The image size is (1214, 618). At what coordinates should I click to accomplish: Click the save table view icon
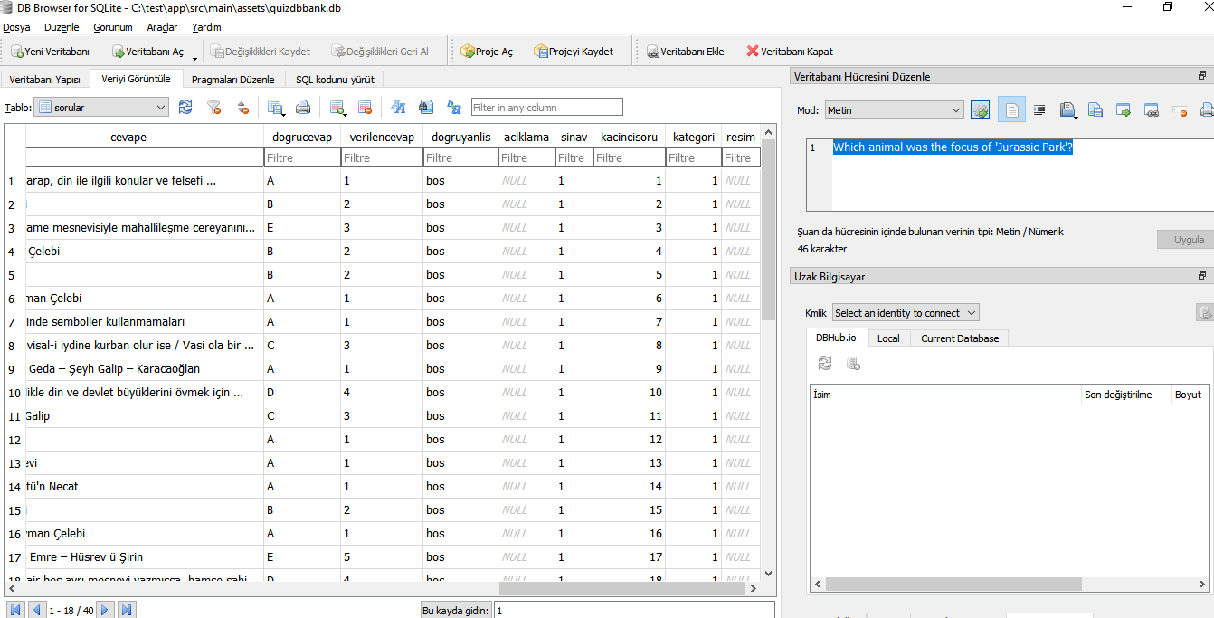coord(276,107)
